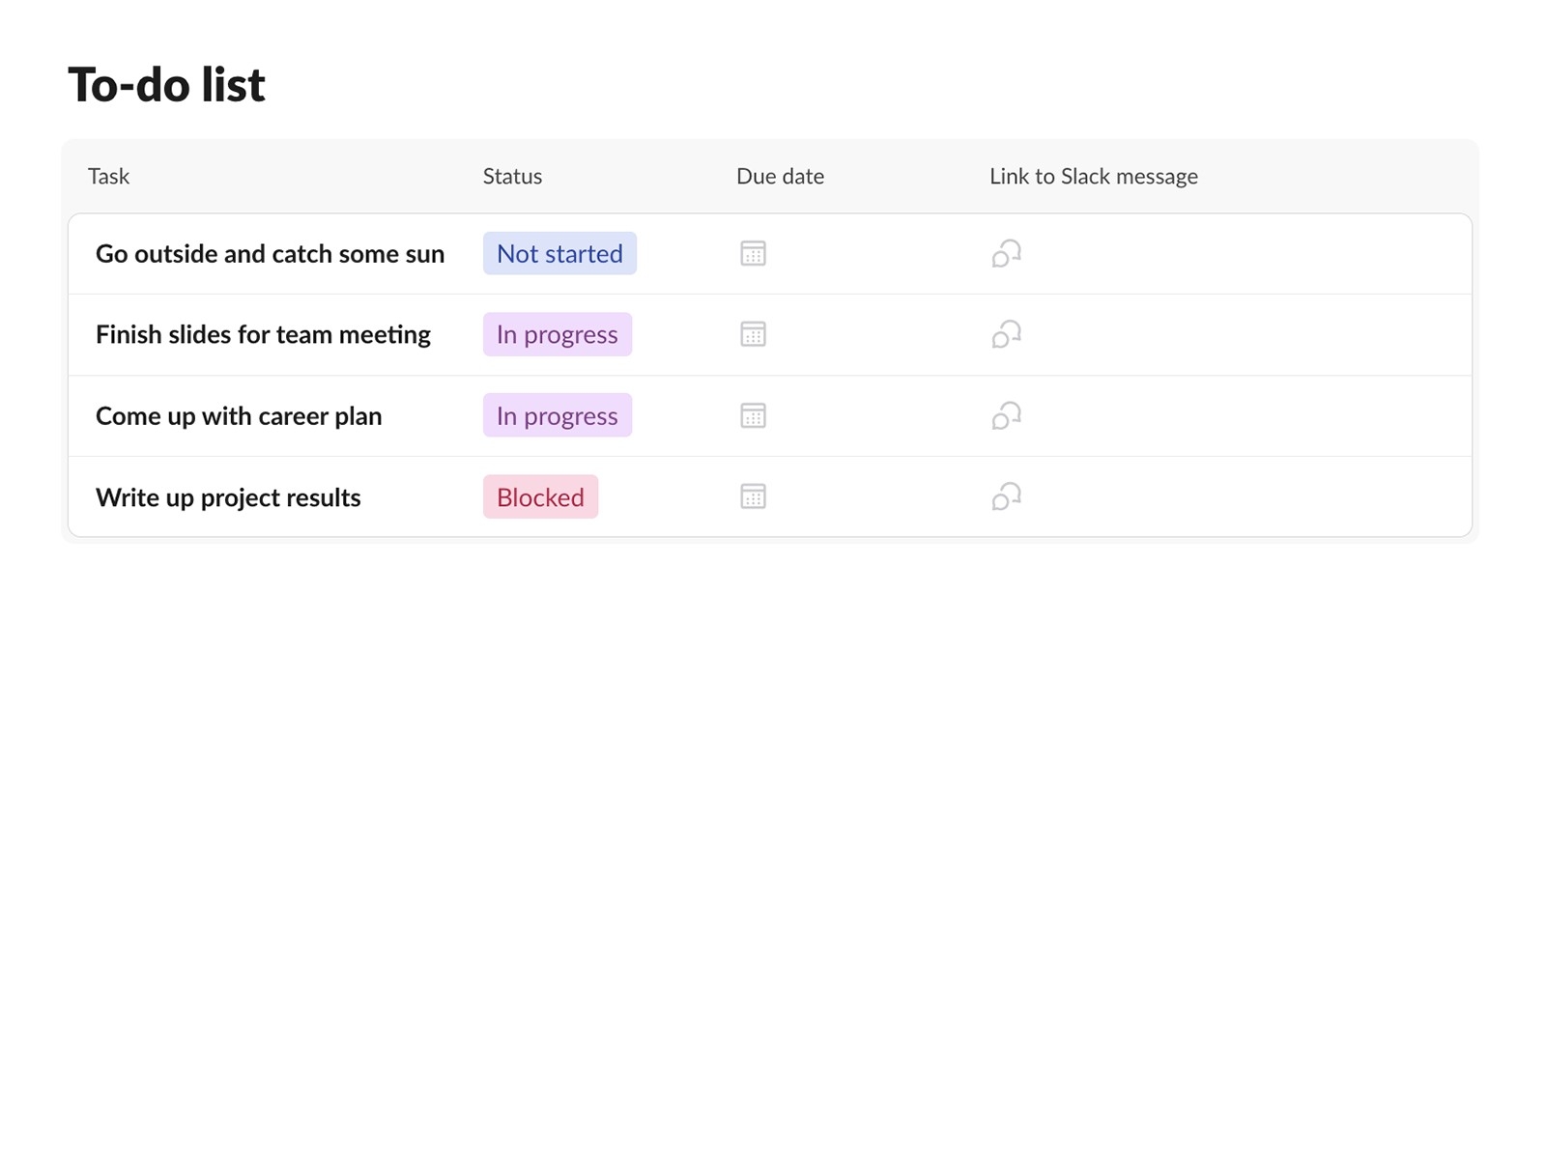Click the Slack message icon for 'Come up with career plan'
Image resolution: width=1546 pixels, height=1159 pixels.
coord(1006,415)
